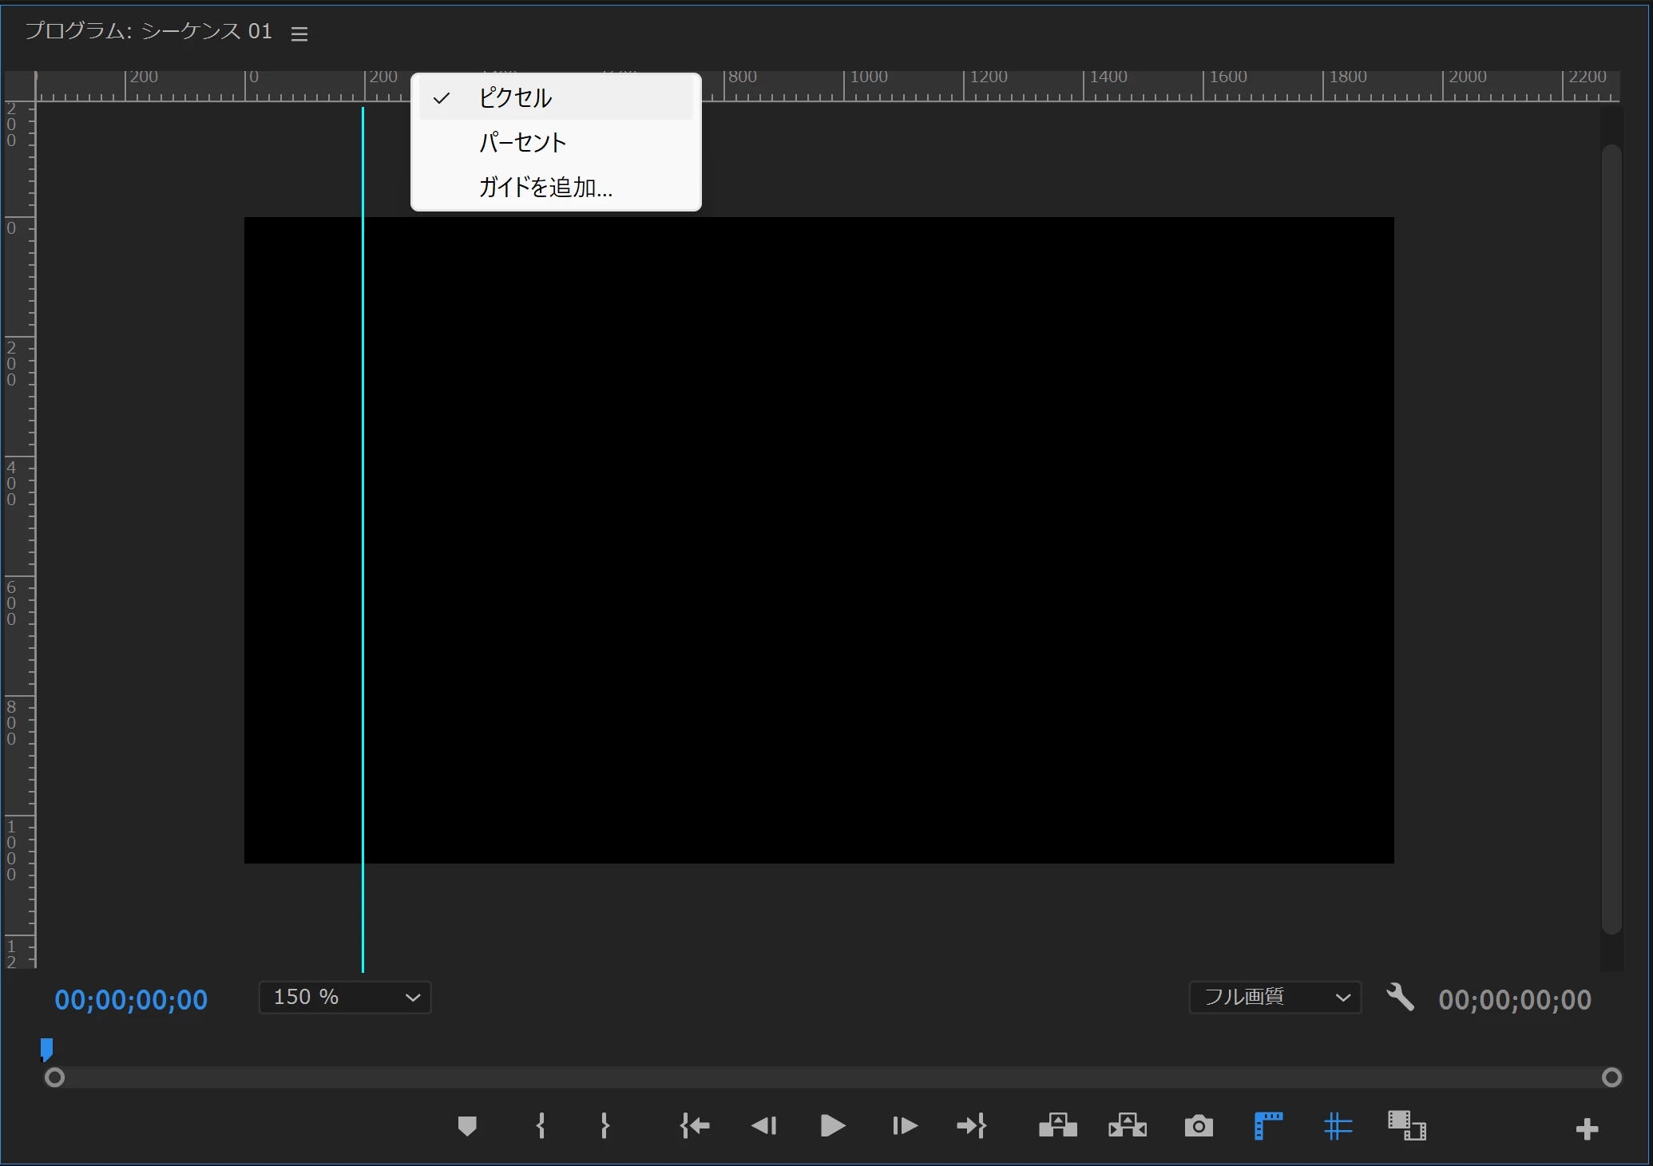The height and width of the screenshot is (1166, 1653).
Task: Open the 150 % zoom level dropdown
Action: (x=345, y=998)
